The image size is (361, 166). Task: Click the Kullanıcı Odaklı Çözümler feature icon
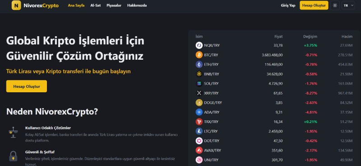tap(13, 132)
